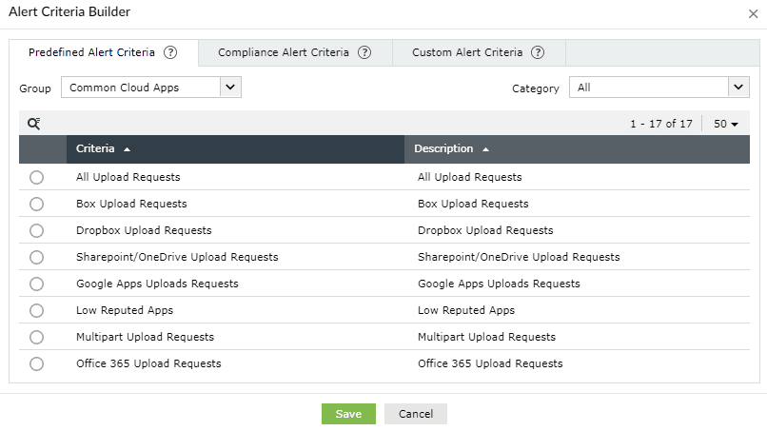Click the search icon above the criteria table

33,124
